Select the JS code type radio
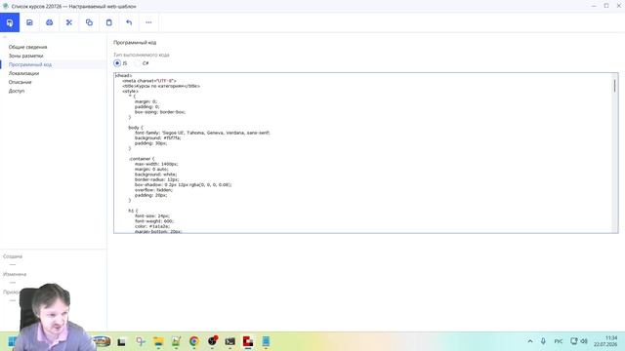625x351 pixels. (117, 63)
